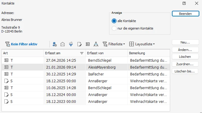Viewport: 202px width, 113px height.
Task: Sort by the 'Erfasst von' column header
Action: coord(107,53)
